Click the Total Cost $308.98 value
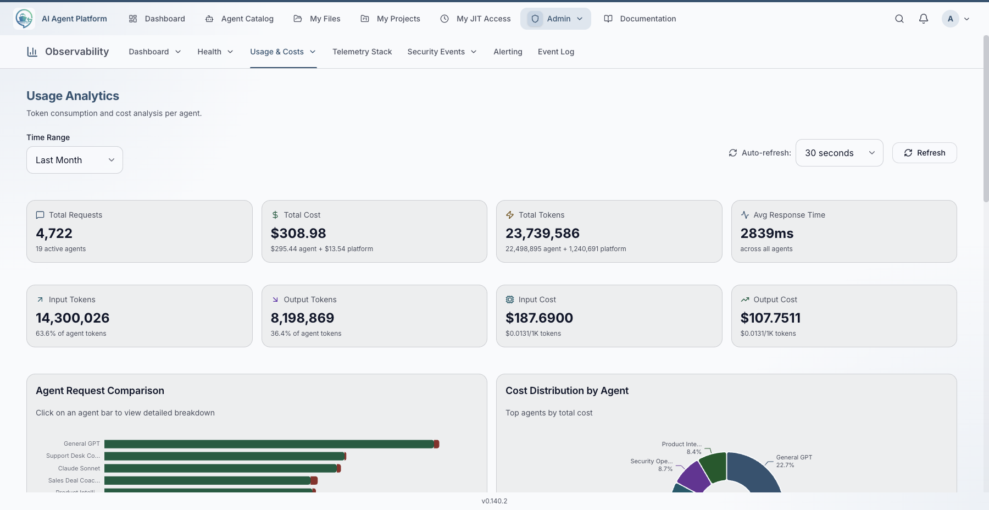The image size is (989, 510). [298, 234]
